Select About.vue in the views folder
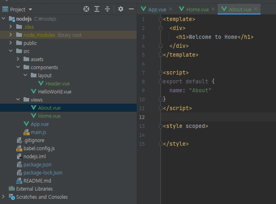This screenshot has width=276, height=204. click(x=49, y=108)
